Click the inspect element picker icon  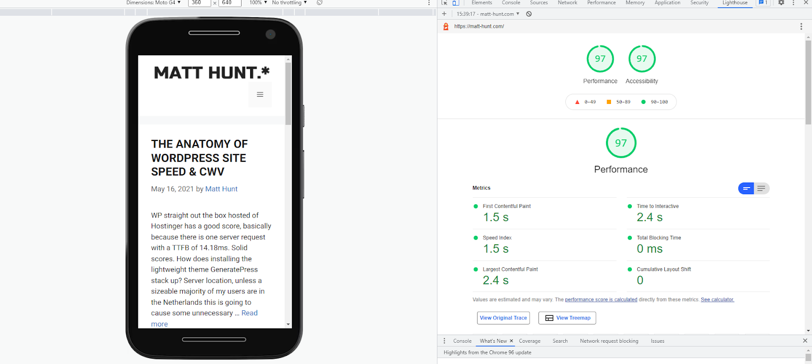(x=445, y=3)
